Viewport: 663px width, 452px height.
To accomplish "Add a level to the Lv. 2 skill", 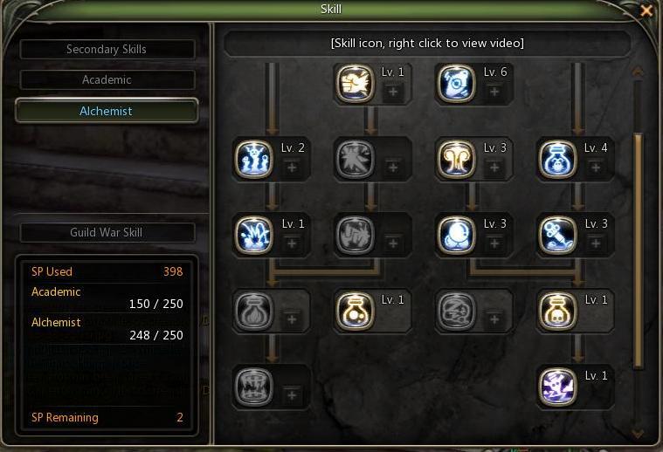I will tap(292, 168).
